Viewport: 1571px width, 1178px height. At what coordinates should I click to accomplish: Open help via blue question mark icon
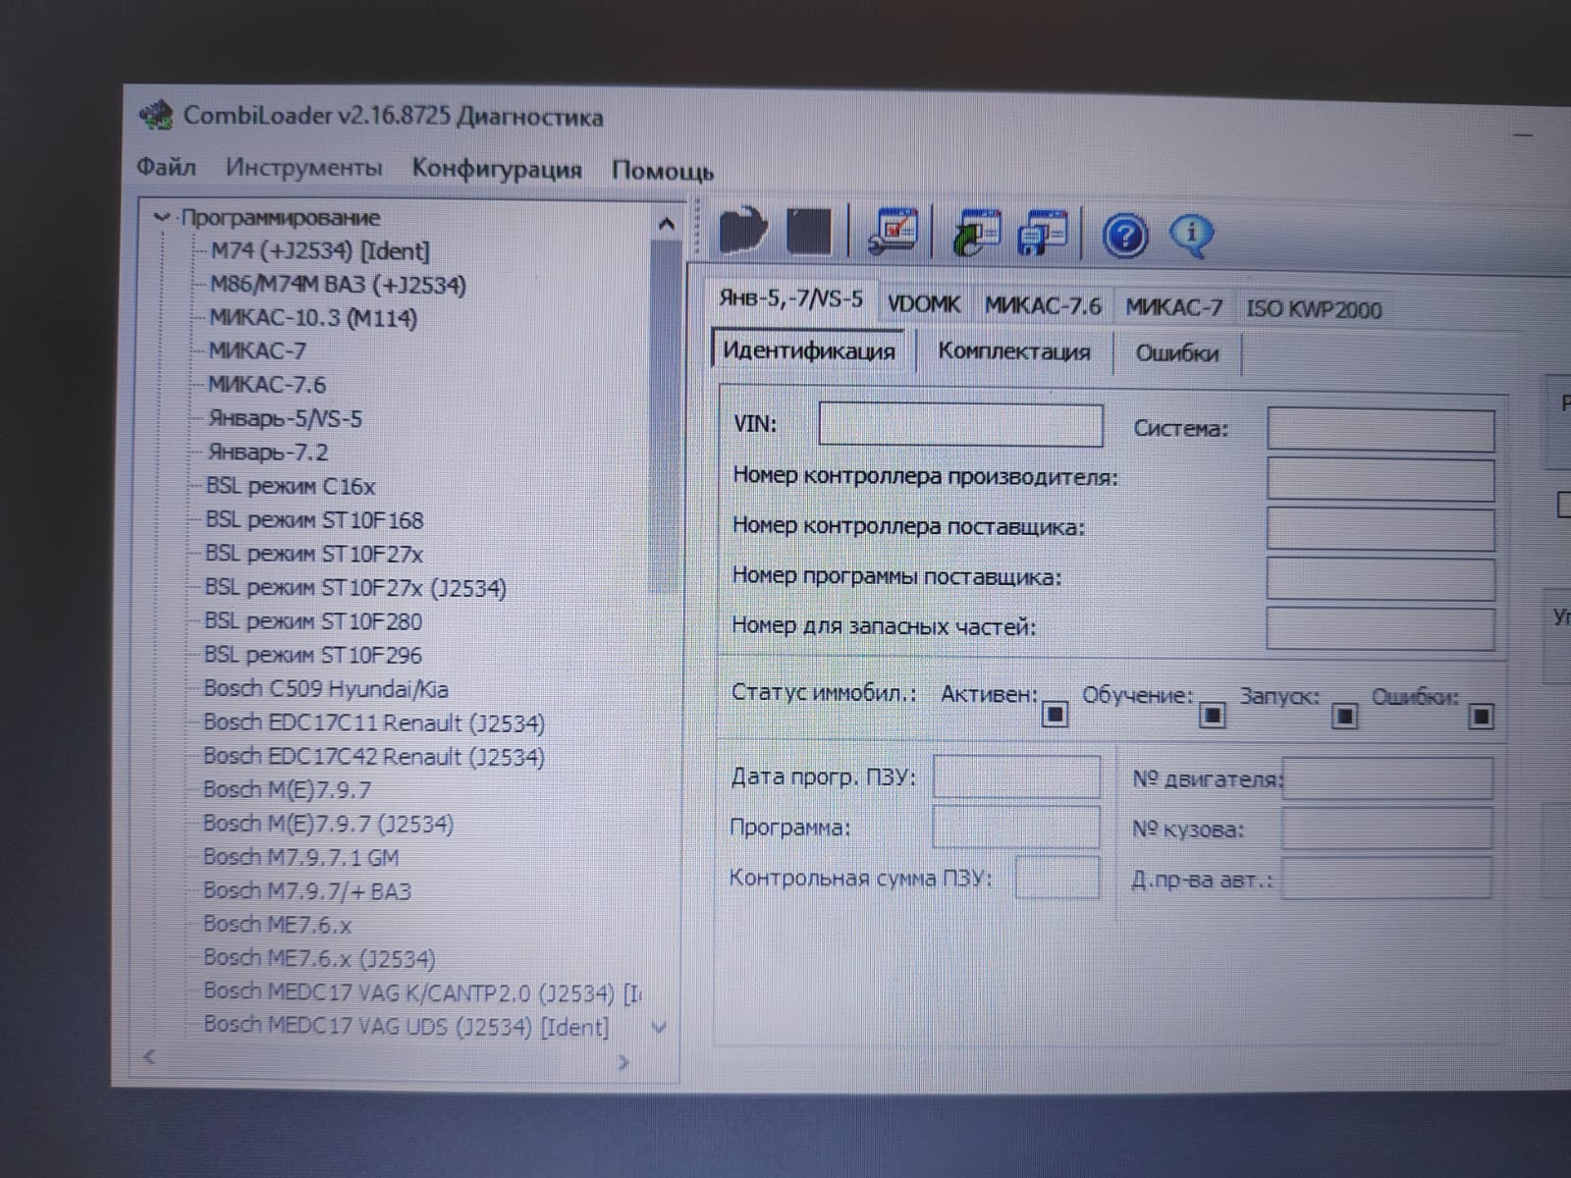tap(1124, 237)
